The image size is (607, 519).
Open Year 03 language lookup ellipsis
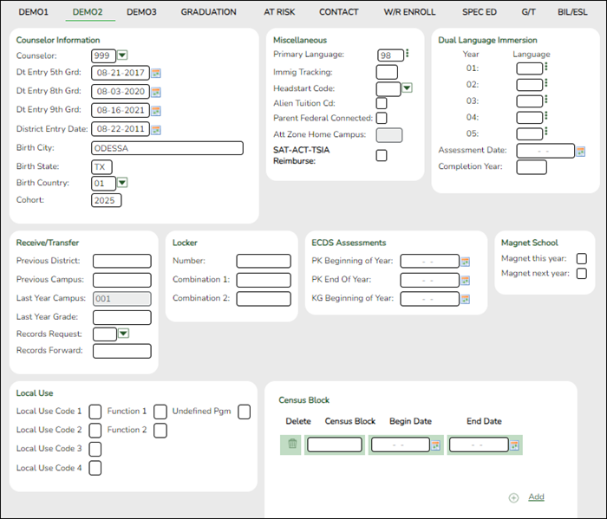click(x=545, y=100)
